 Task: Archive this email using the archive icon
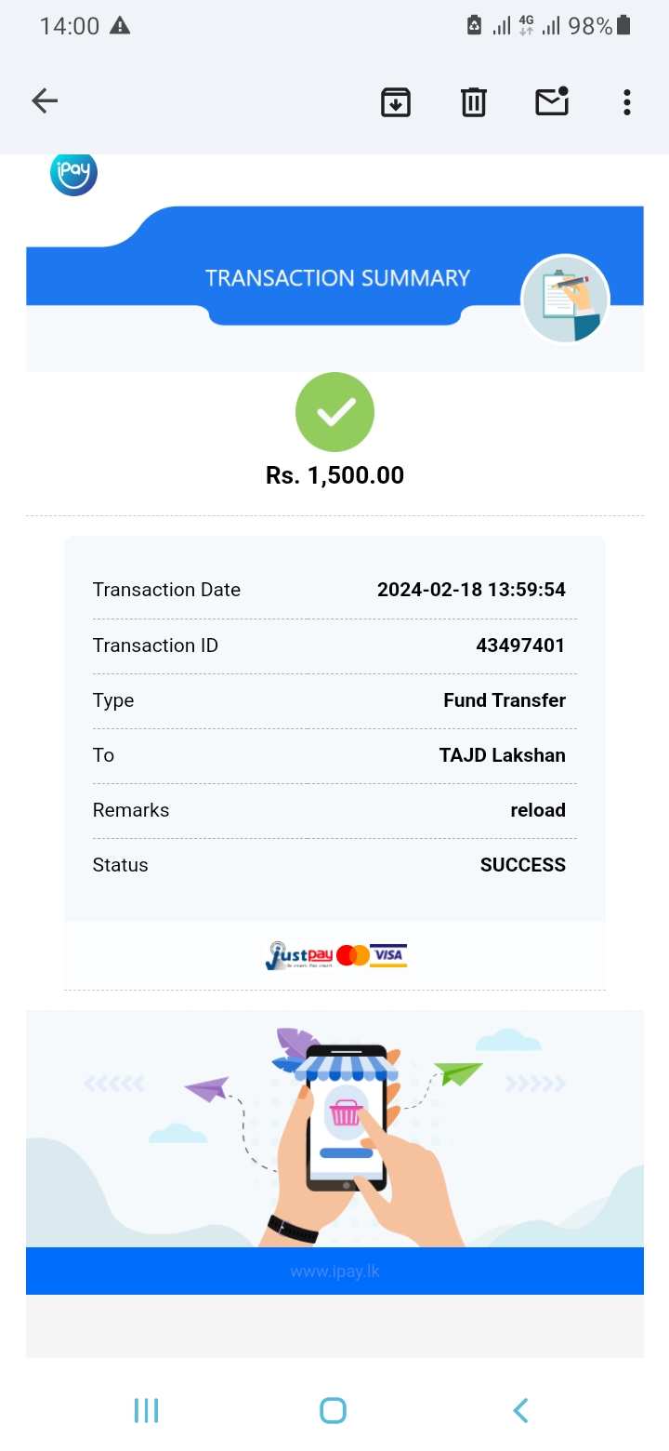point(396,101)
